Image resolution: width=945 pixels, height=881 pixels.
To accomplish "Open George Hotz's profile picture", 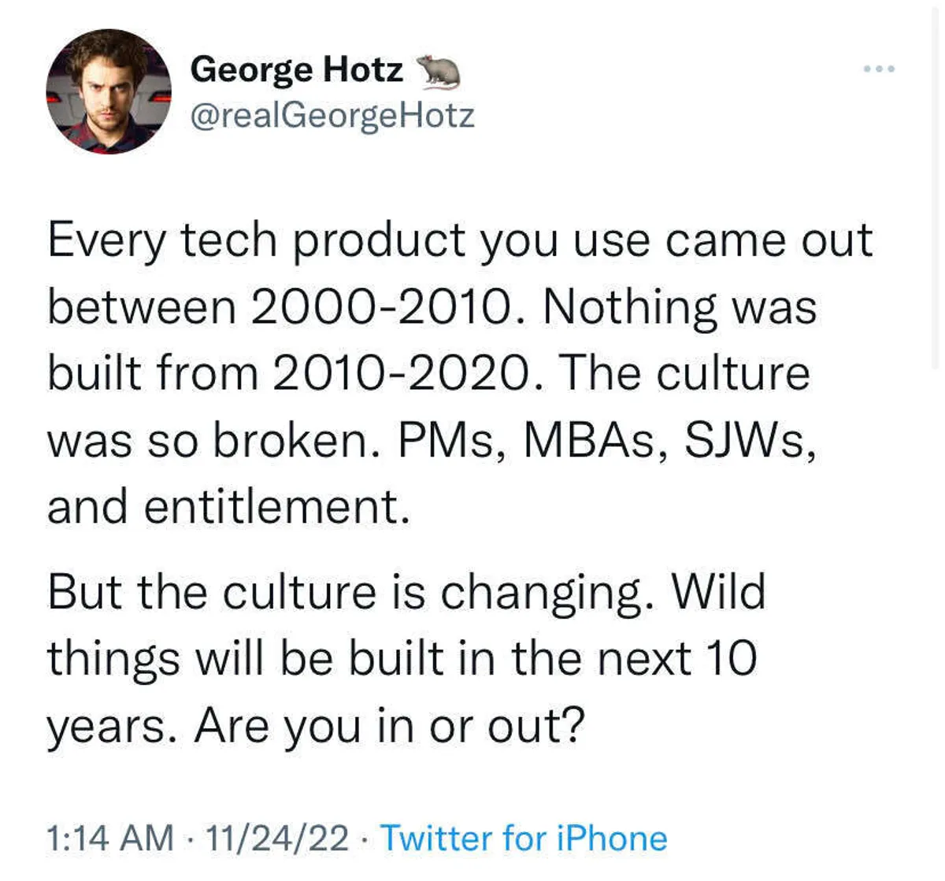I will point(109,91).
